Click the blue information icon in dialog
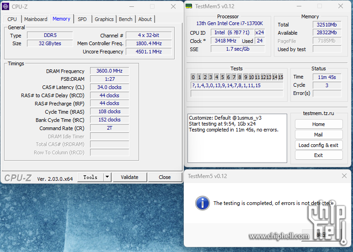The height and width of the screenshot is (252, 353). tap(203, 203)
